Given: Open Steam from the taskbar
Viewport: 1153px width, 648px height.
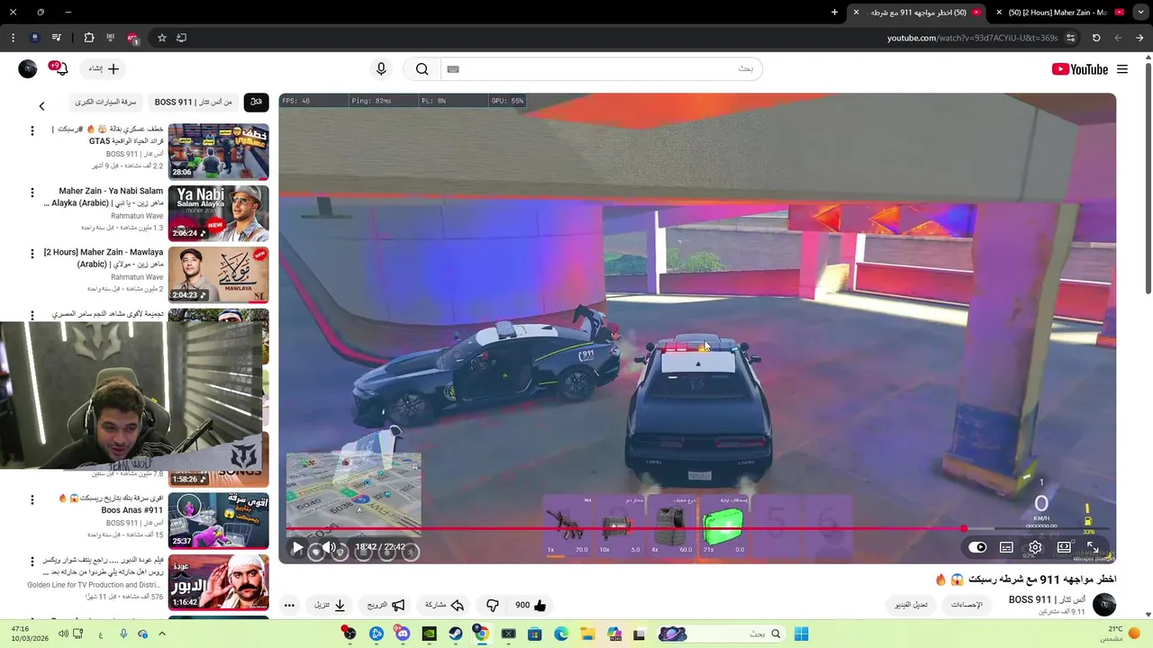Looking at the screenshot, I should [x=456, y=634].
